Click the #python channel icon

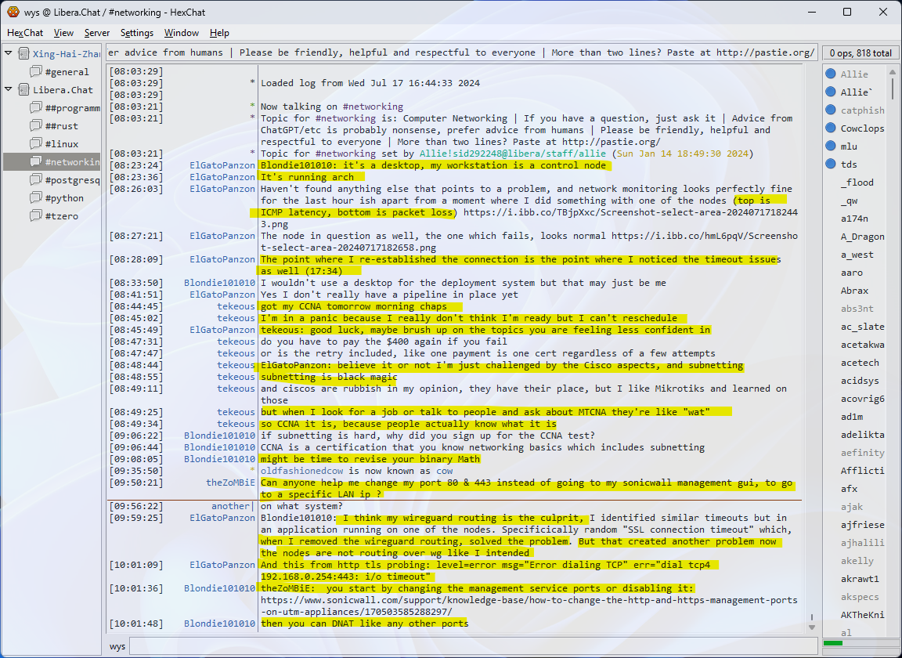(36, 198)
